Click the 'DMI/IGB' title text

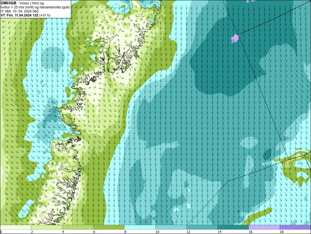pyautogui.click(x=8, y=3)
